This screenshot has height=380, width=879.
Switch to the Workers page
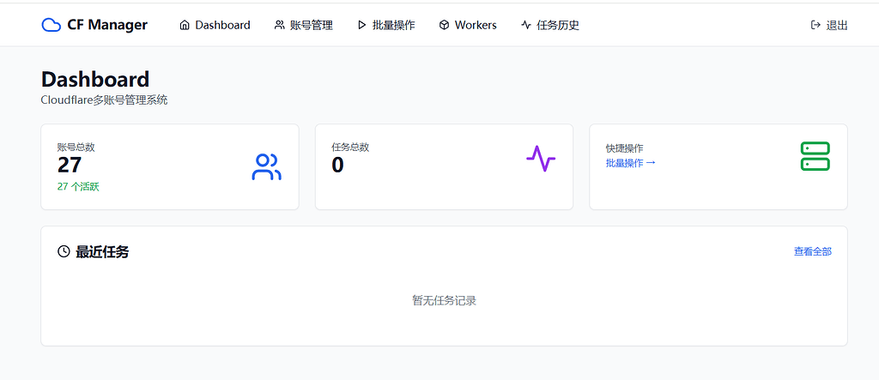(468, 25)
